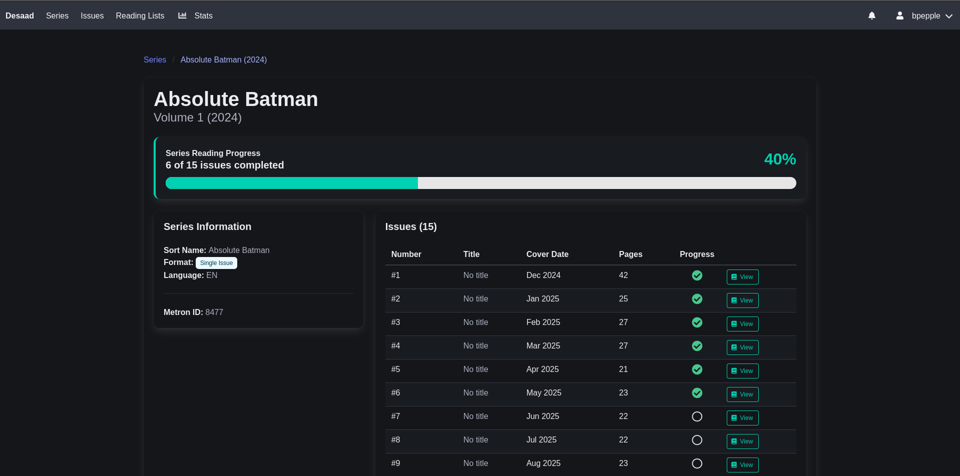The height and width of the screenshot is (476, 960).
Task: Toggle read status for issue #7
Action: (x=697, y=416)
